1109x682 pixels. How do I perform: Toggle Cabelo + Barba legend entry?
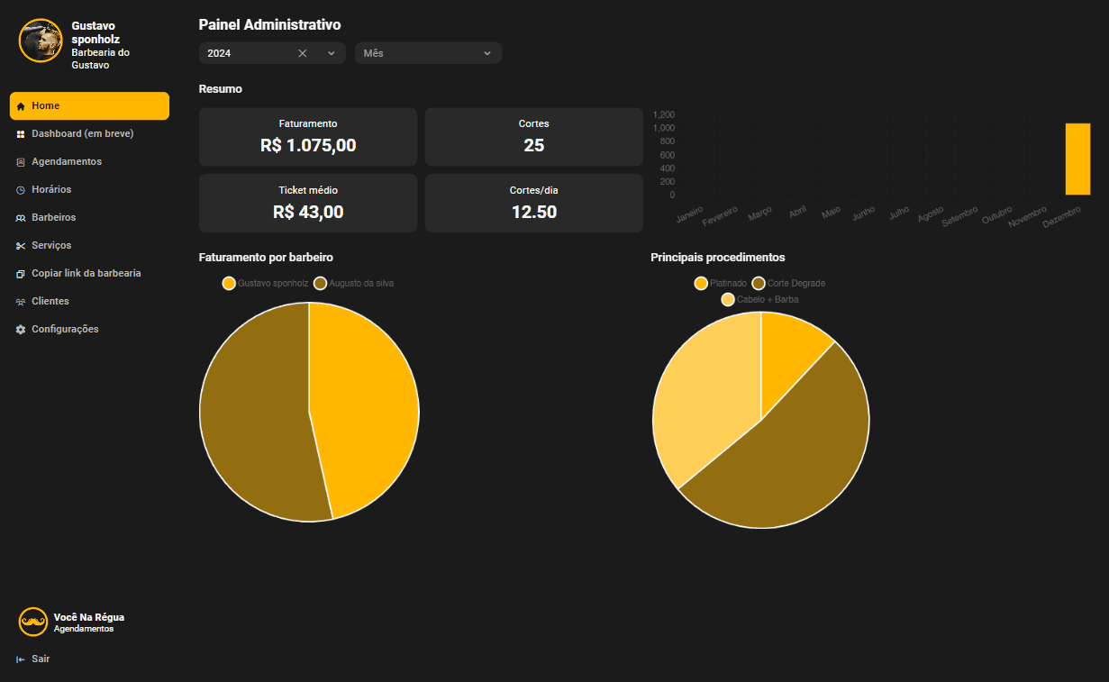coord(759,299)
